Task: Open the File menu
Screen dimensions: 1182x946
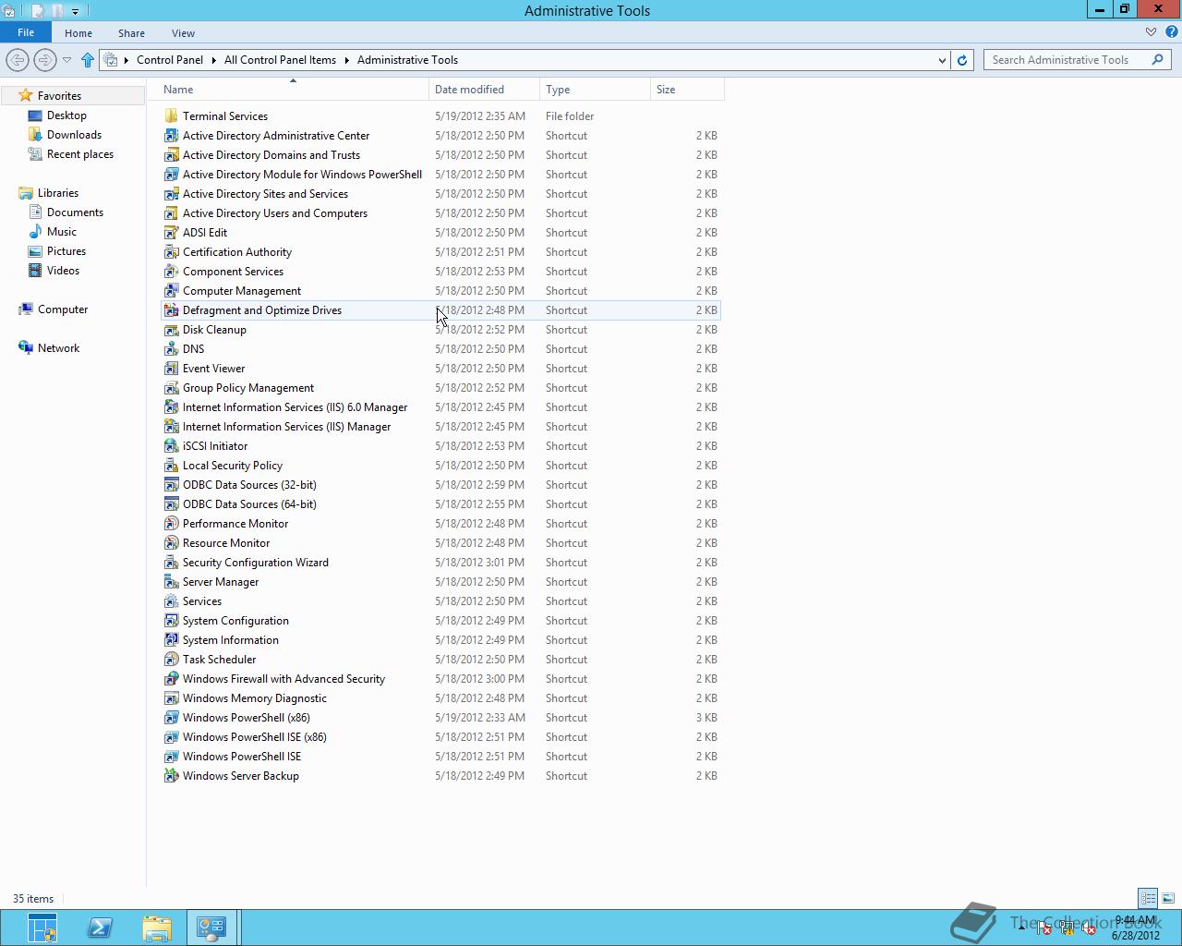Action: pos(26,32)
